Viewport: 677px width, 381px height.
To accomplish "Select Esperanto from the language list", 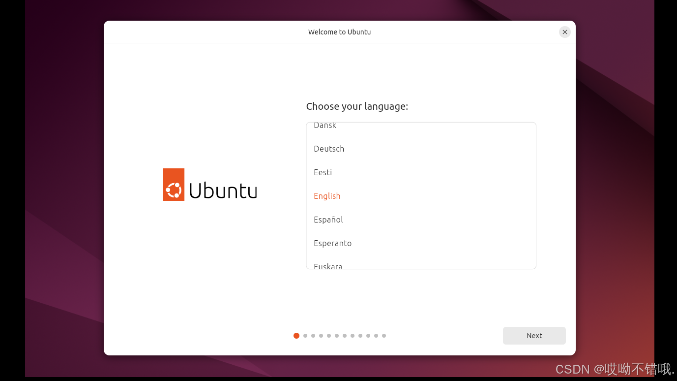I will click(x=421, y=243).
